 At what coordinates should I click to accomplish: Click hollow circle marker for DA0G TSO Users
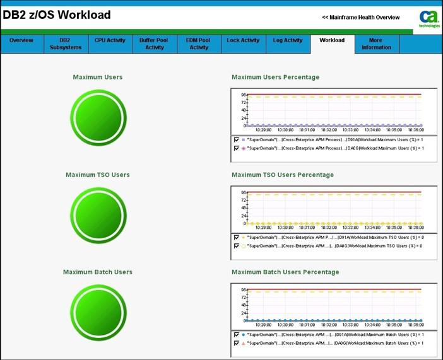(244, 246)
